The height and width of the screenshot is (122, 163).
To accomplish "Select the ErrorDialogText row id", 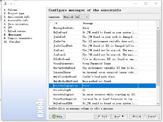I will [x=63, y=94].
